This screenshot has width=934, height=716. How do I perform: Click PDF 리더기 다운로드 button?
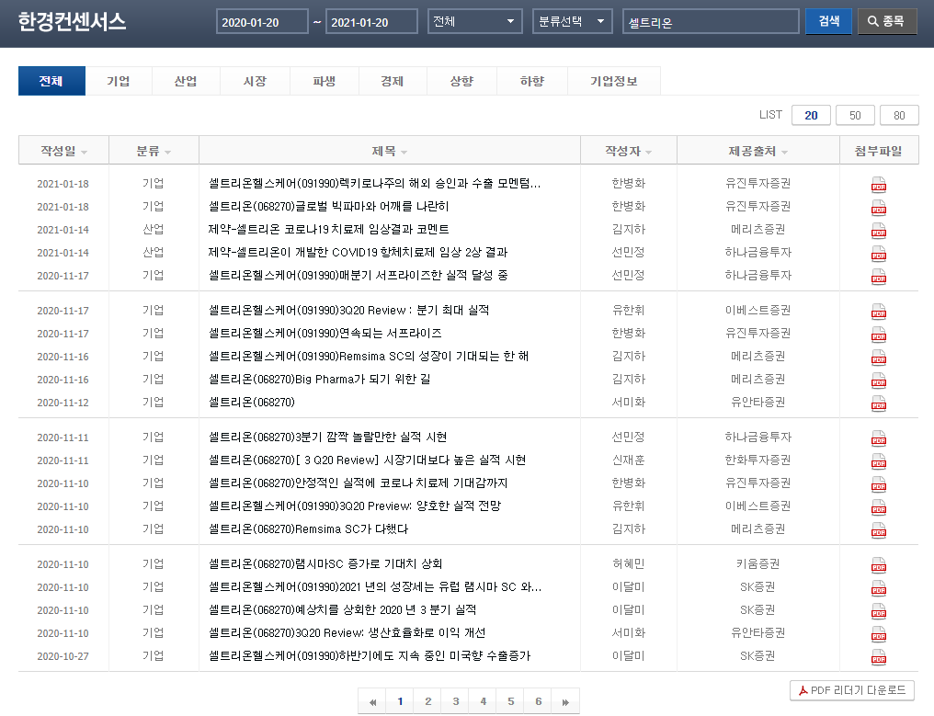point(852,690)
